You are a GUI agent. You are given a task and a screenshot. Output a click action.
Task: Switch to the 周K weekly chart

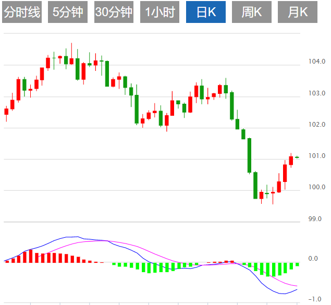point(252,13)
